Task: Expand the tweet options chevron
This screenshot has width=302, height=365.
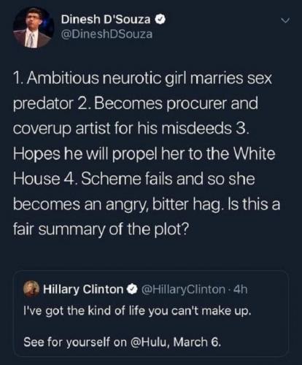Action: coord(285,21)
